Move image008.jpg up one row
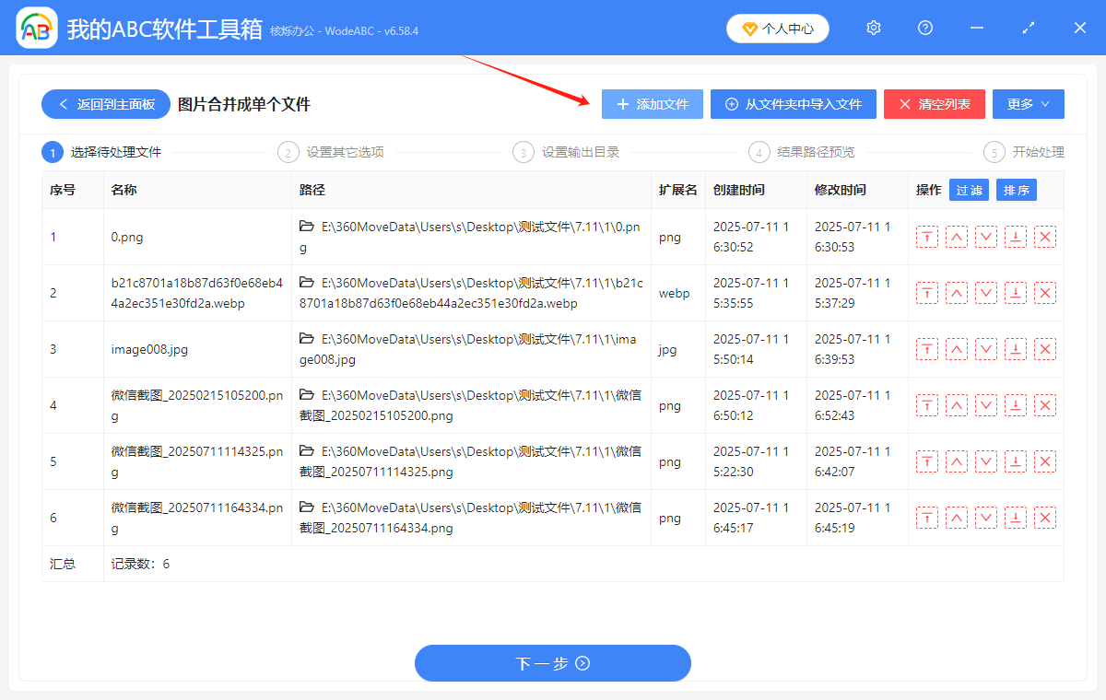This screenshot has height=700, width=1106. coord(956,349)
